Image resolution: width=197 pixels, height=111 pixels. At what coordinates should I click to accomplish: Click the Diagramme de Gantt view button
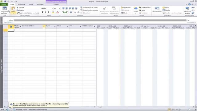(x=5, y=10)
